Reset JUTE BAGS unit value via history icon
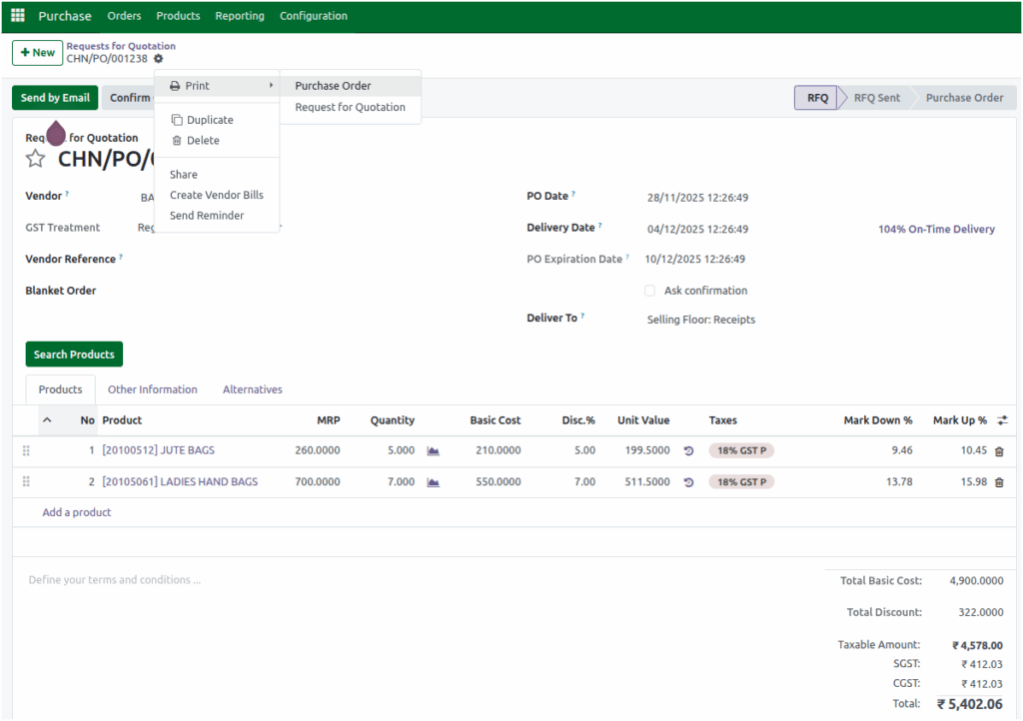Image resolution: width=1023 pixels, height=721 pixels. [x=689, y=450]
